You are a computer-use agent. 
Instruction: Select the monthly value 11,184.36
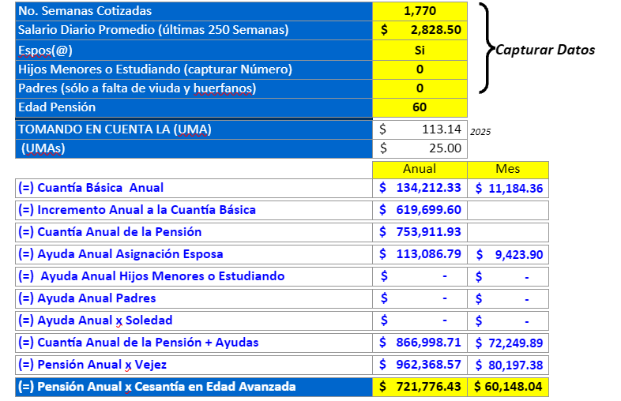pyautogui.click(x=507, y=188)
